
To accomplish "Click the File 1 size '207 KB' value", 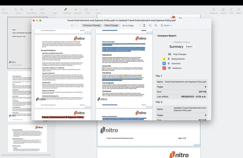I will [x=202, y=92].
